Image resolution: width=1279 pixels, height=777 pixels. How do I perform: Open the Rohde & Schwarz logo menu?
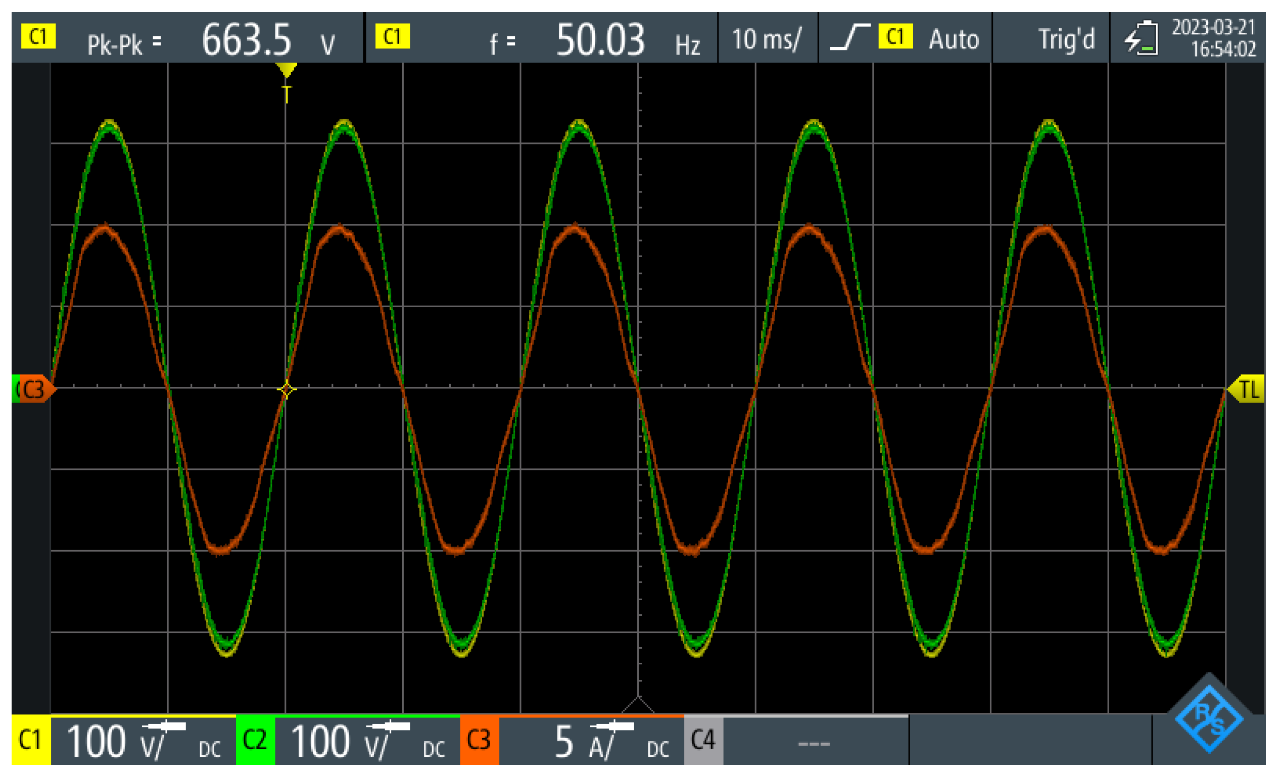click(1209, 719)
